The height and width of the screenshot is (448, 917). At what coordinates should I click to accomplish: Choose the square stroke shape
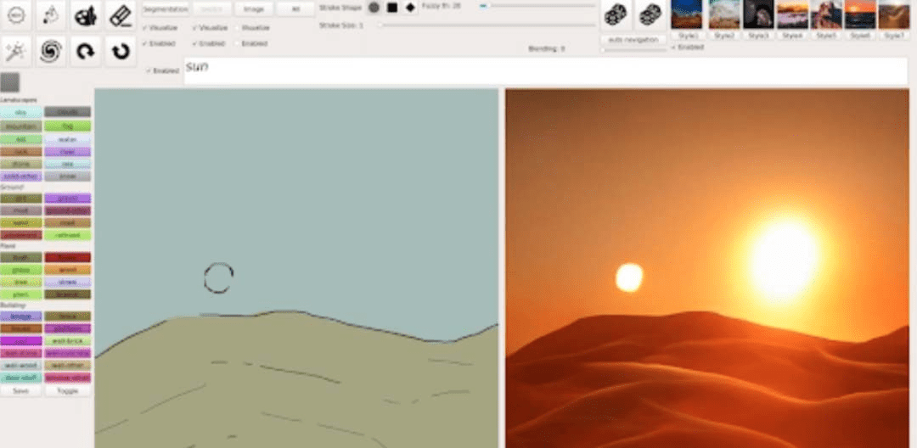[392, 8]
